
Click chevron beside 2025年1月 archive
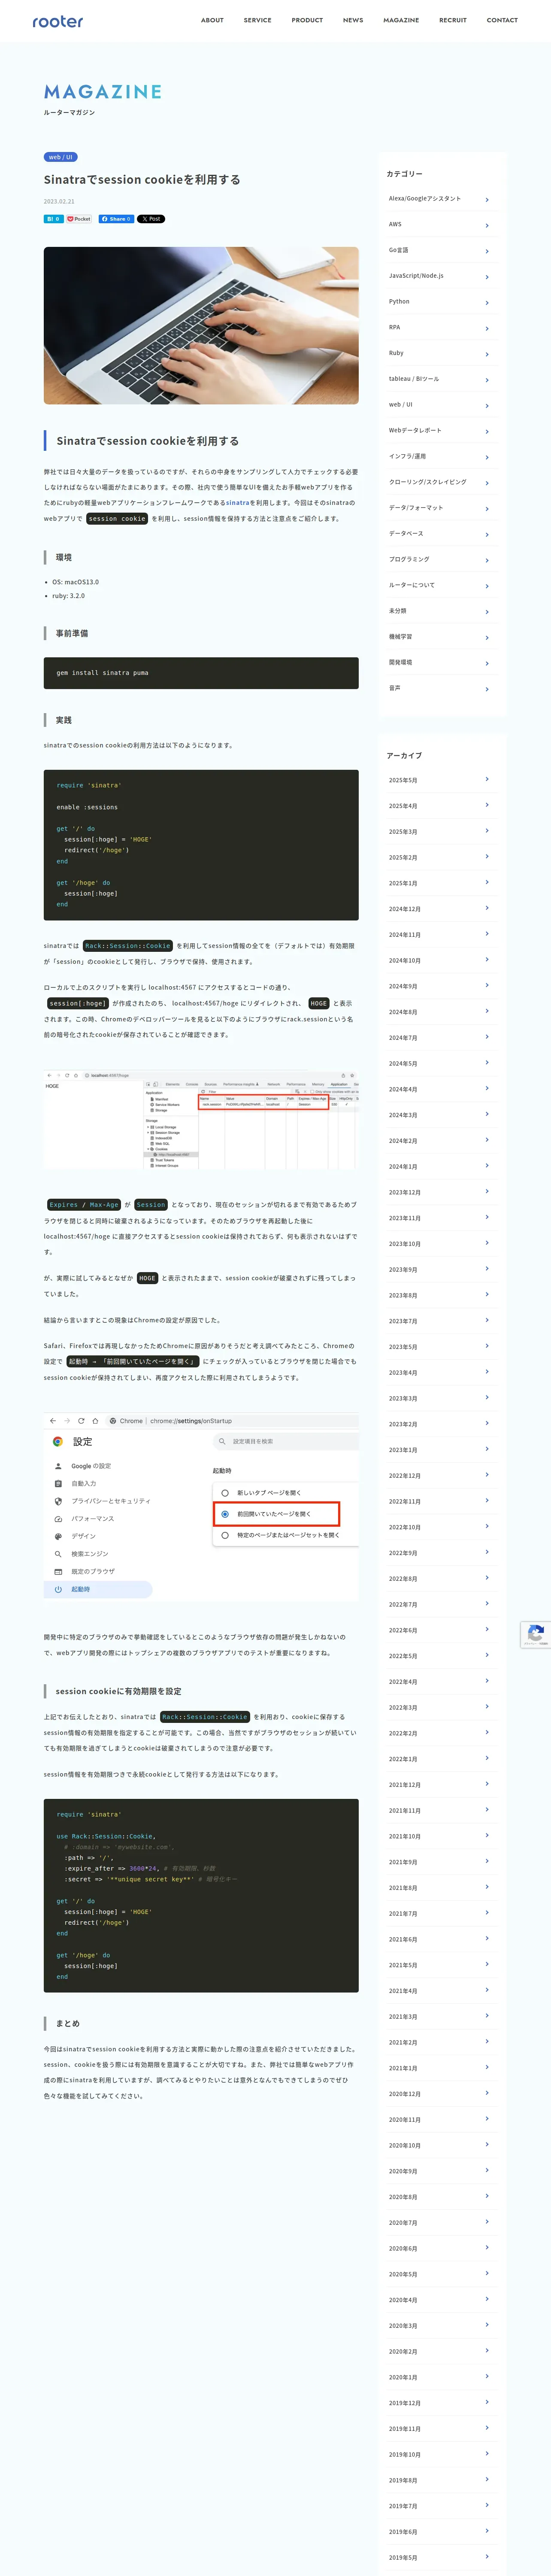(487, 882)
